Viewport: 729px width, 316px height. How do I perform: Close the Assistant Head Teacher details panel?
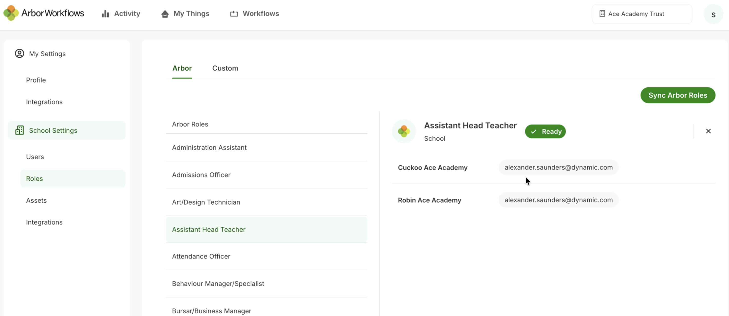pos(708,131)
